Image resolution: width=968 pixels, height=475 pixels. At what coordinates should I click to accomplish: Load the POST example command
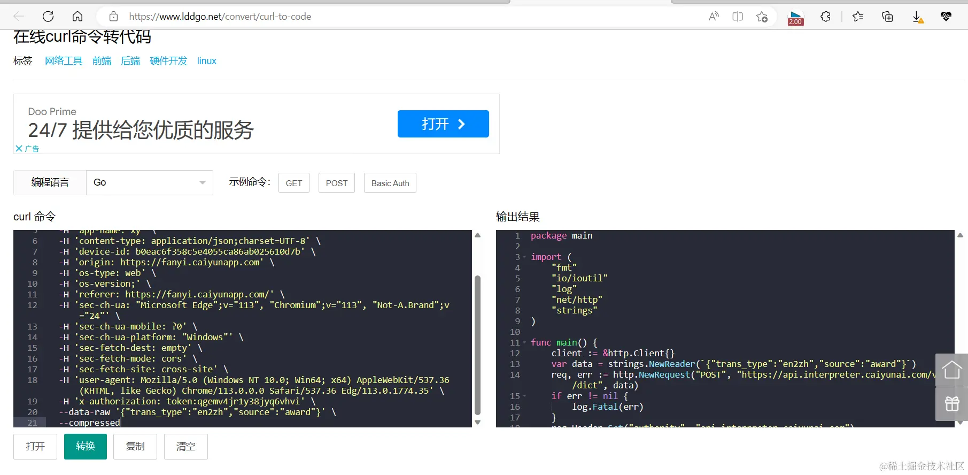pos(337,183)
